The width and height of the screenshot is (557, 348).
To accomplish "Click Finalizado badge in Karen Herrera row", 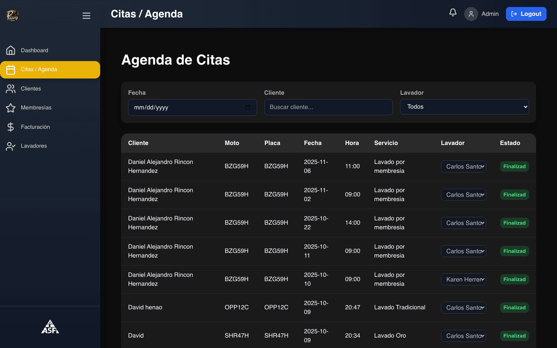I will pyautogui.click(x=514, y=280).
